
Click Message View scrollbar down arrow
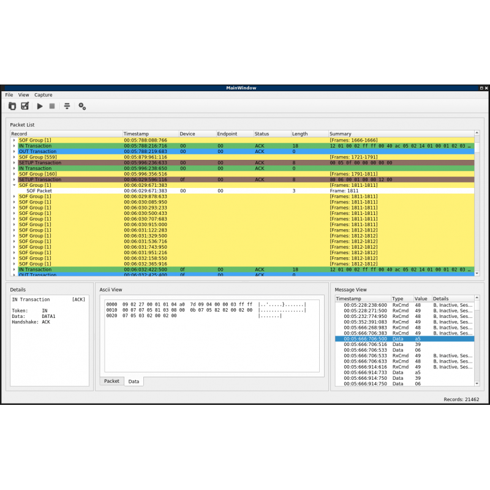tap(477, 383)
